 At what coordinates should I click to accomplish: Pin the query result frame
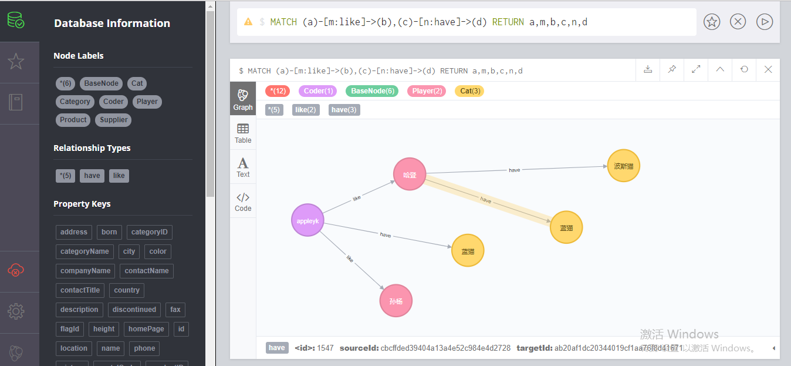[672, 69]
